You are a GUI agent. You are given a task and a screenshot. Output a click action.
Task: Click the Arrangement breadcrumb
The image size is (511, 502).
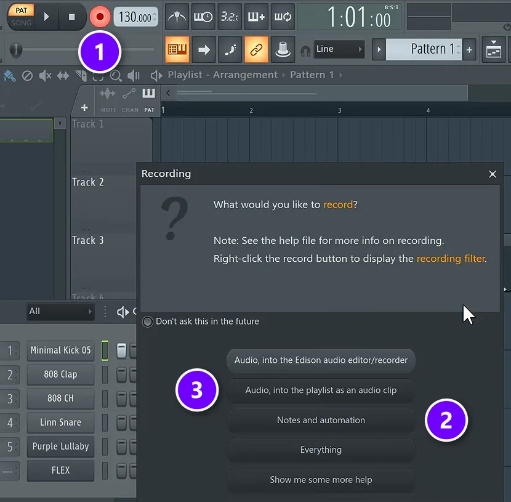coord(245,75)
